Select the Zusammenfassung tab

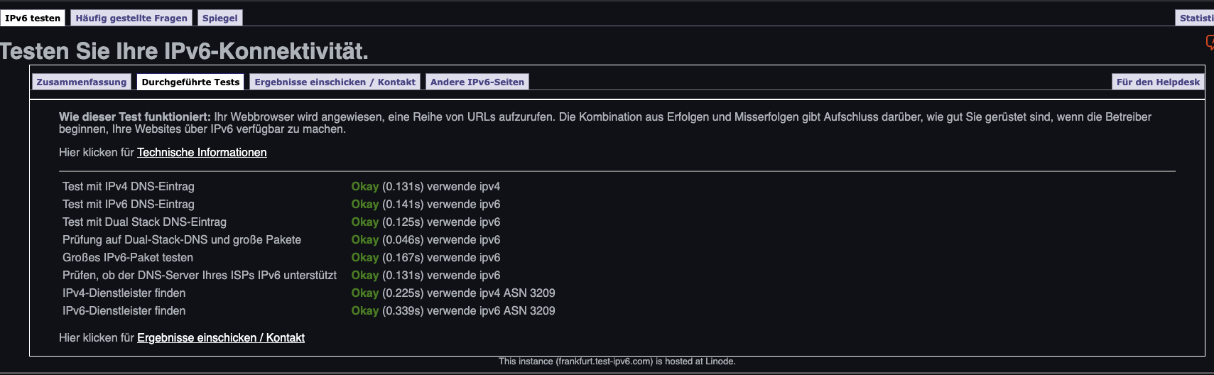(82, 82)
